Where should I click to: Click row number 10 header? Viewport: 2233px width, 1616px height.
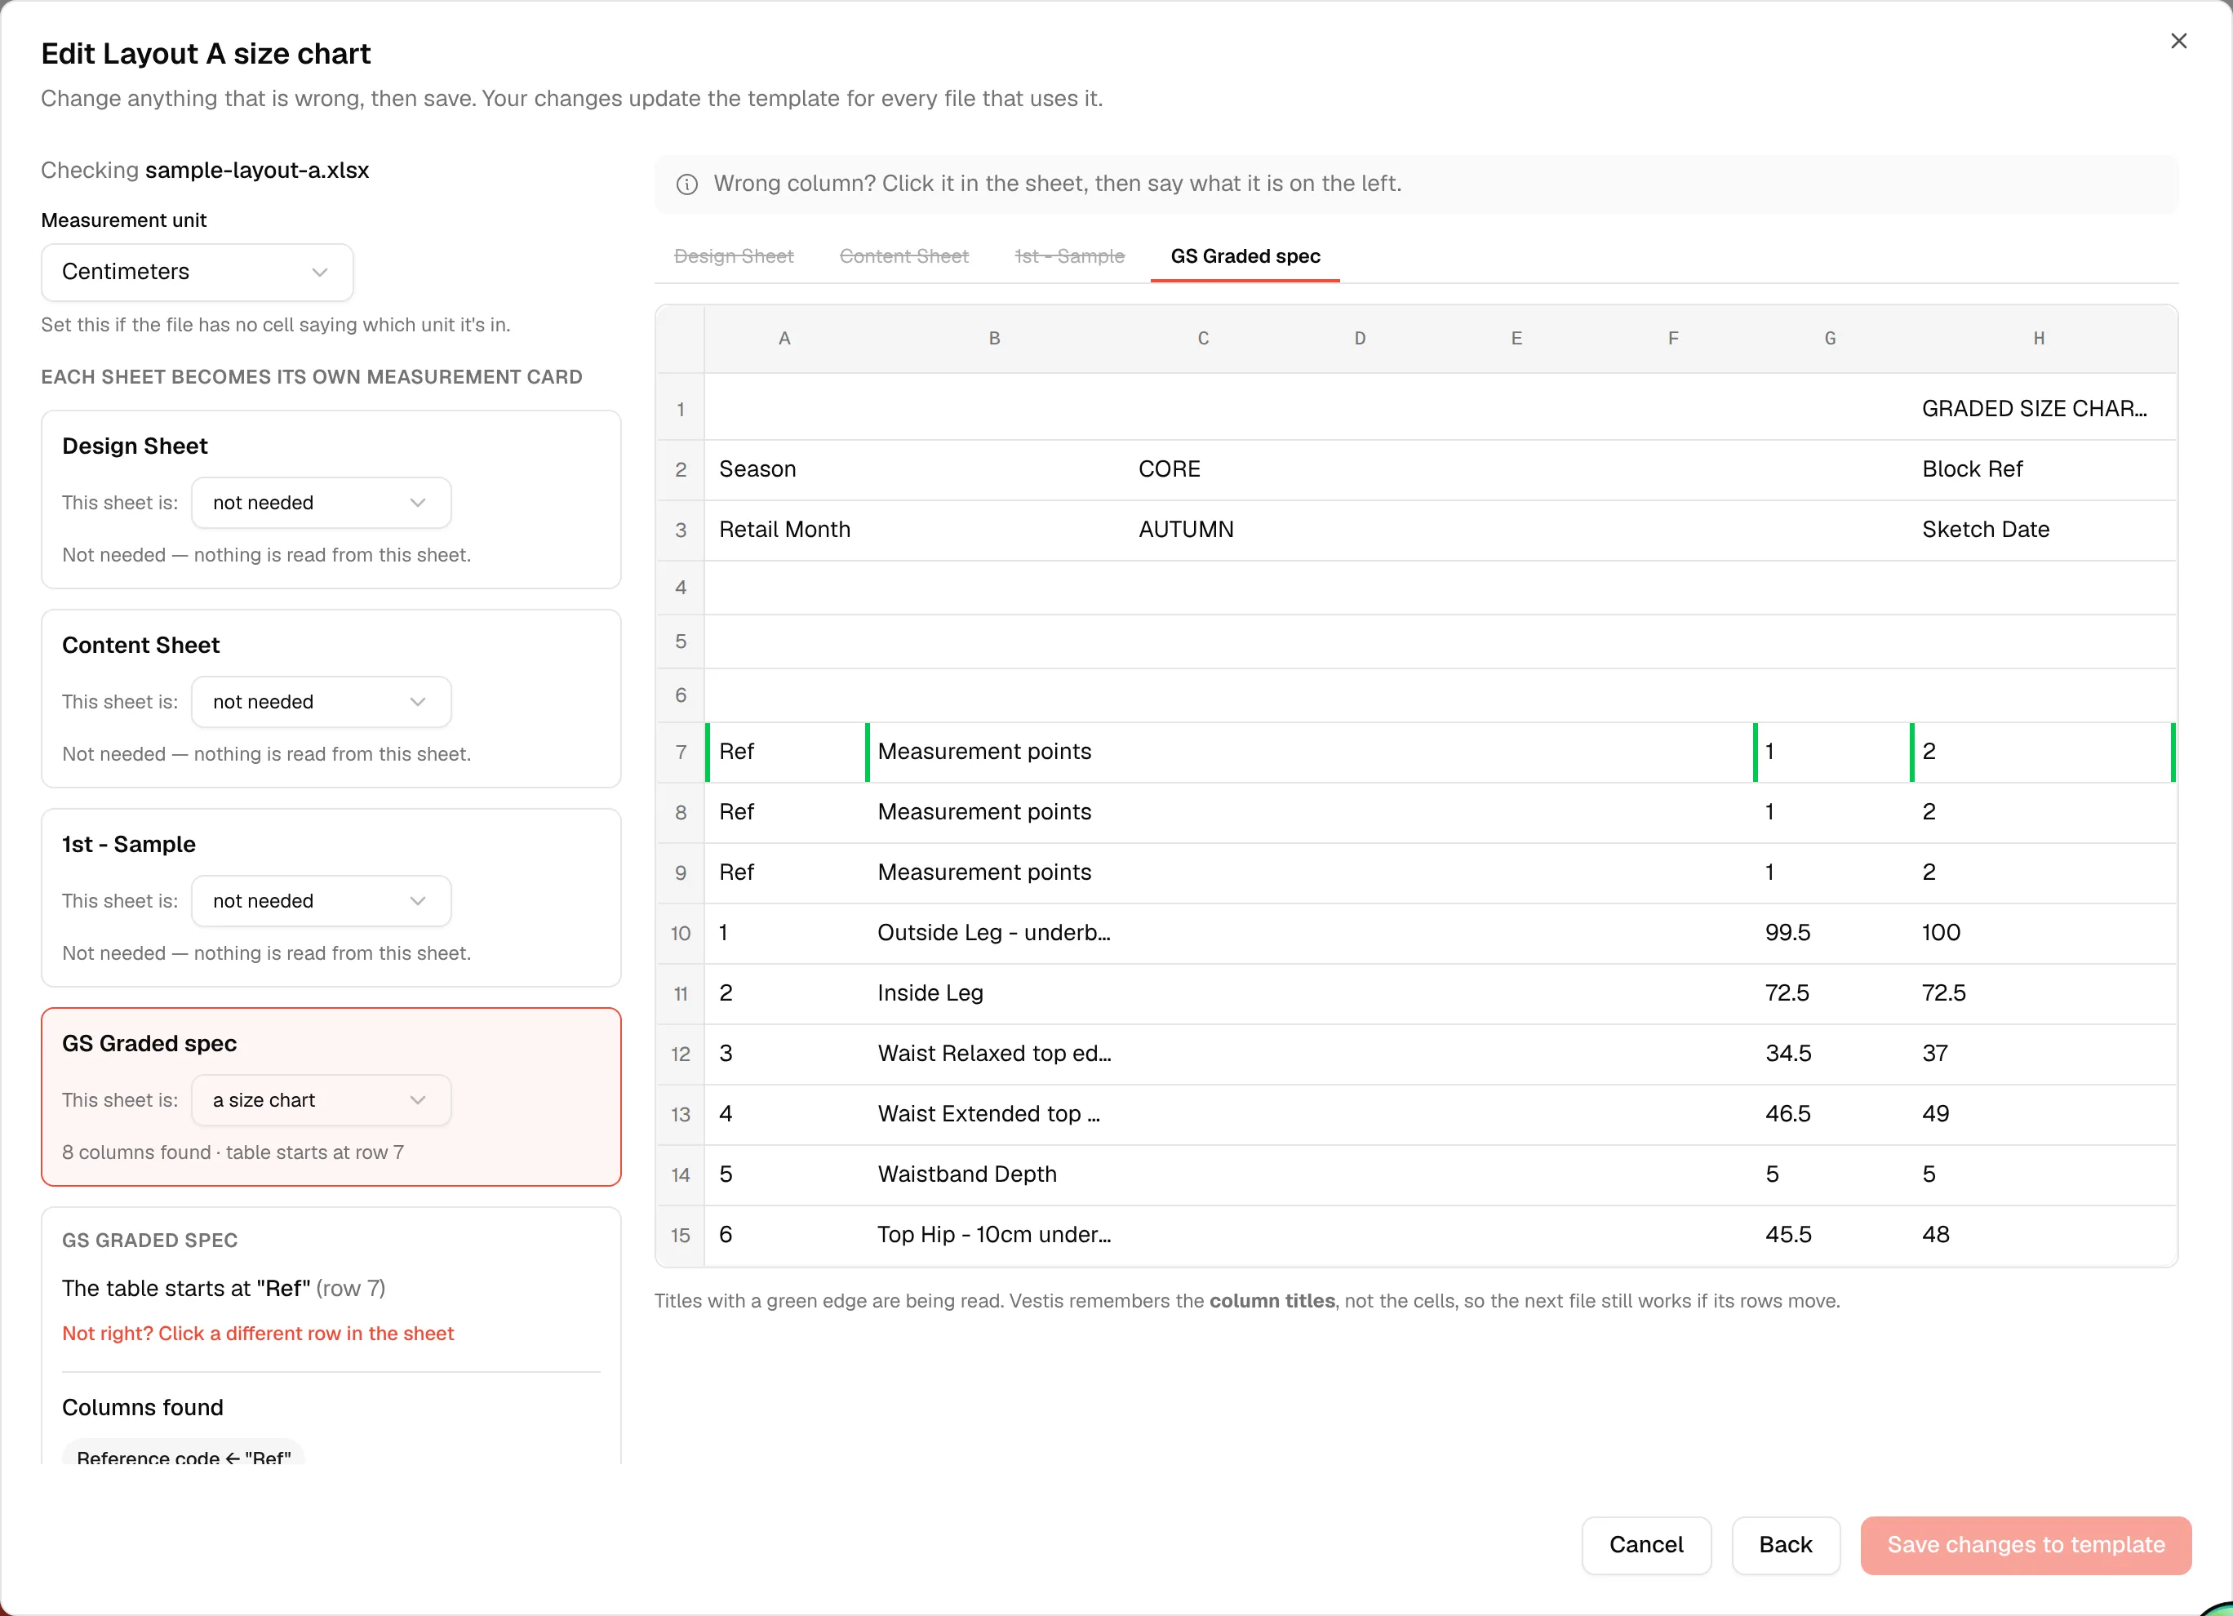pos(681,933)
